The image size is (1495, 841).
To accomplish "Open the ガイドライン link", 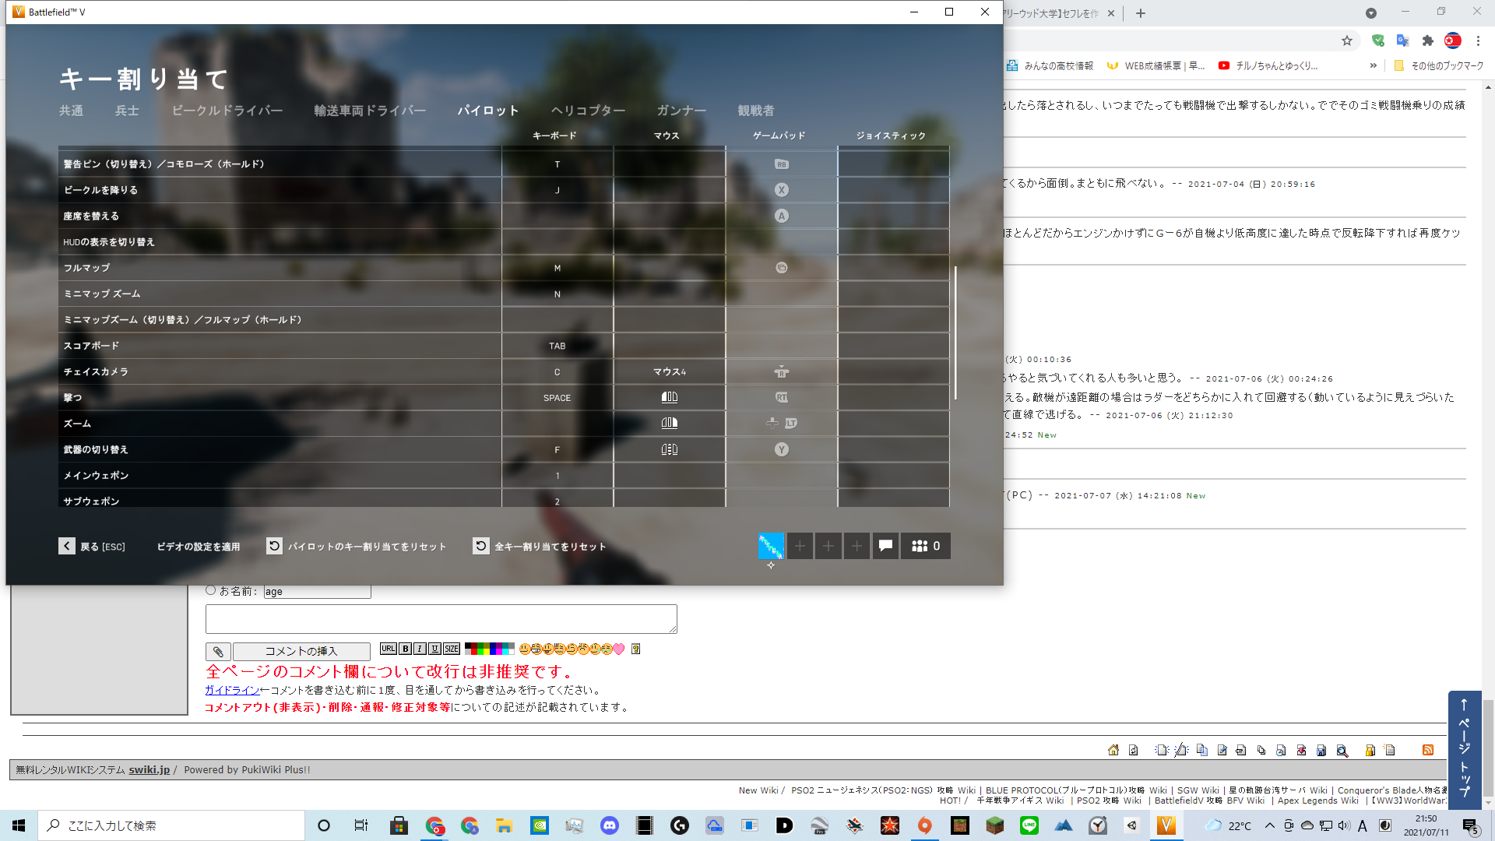I will (232, 690).
